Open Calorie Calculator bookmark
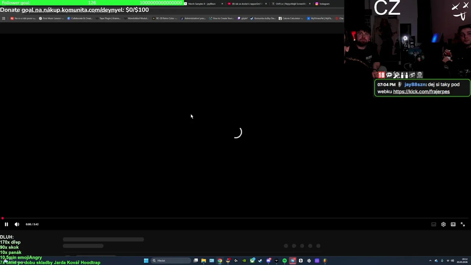 pos(291,18)
